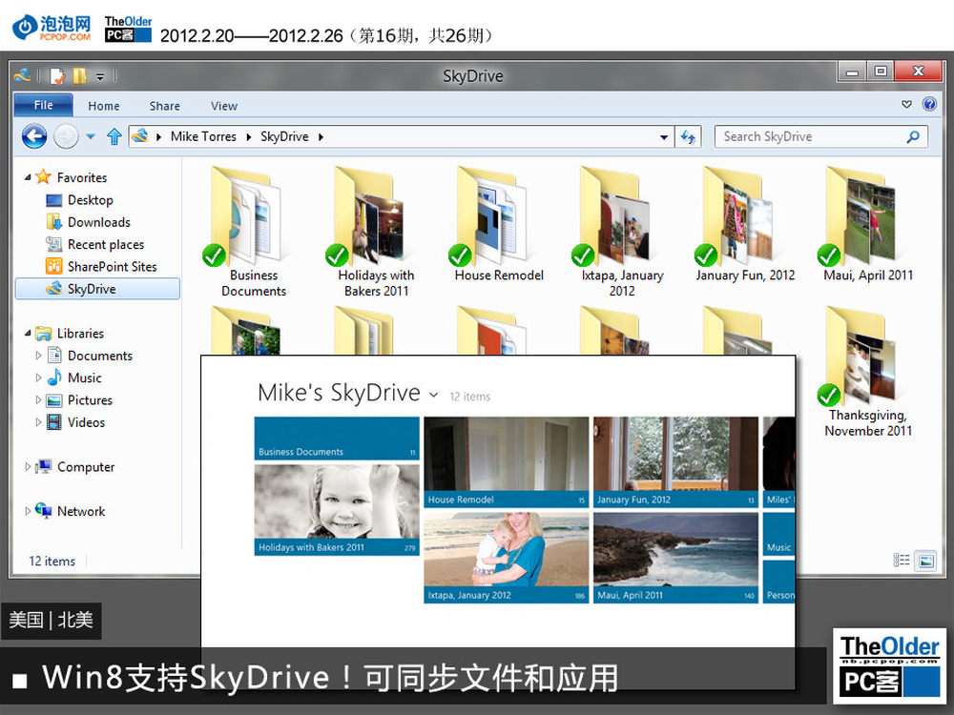Click the Refresh address bar button
Image resolution: width=954 pixels, height=715 pixels.
click(688, 136)
